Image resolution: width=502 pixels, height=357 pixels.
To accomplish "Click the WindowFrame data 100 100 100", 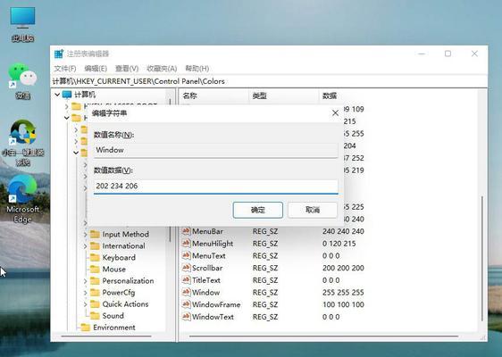I will pos(343,304).
